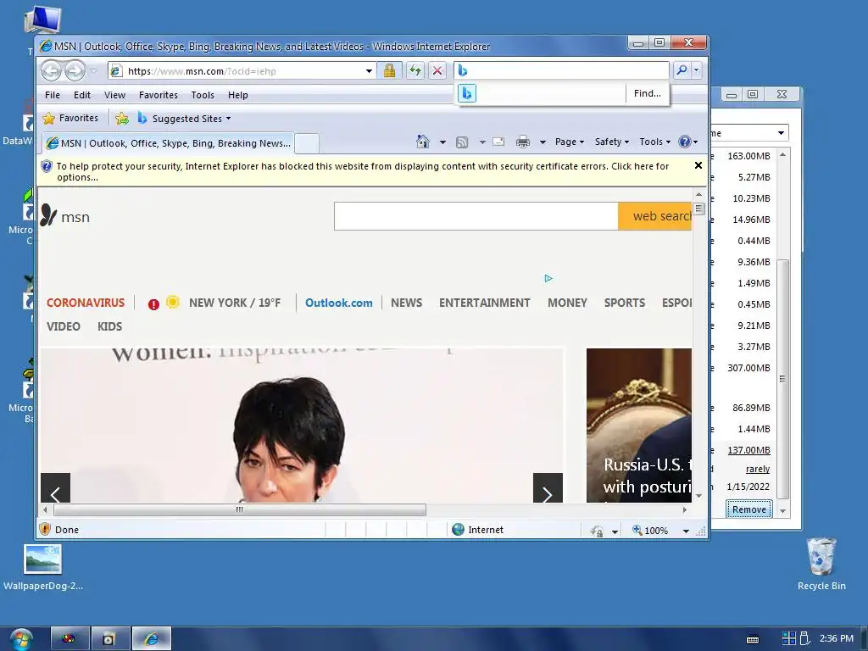Image resolution: width=868 pixels, height=651 pixels.
Task: Open the Help menu
Action: (238, 95)
